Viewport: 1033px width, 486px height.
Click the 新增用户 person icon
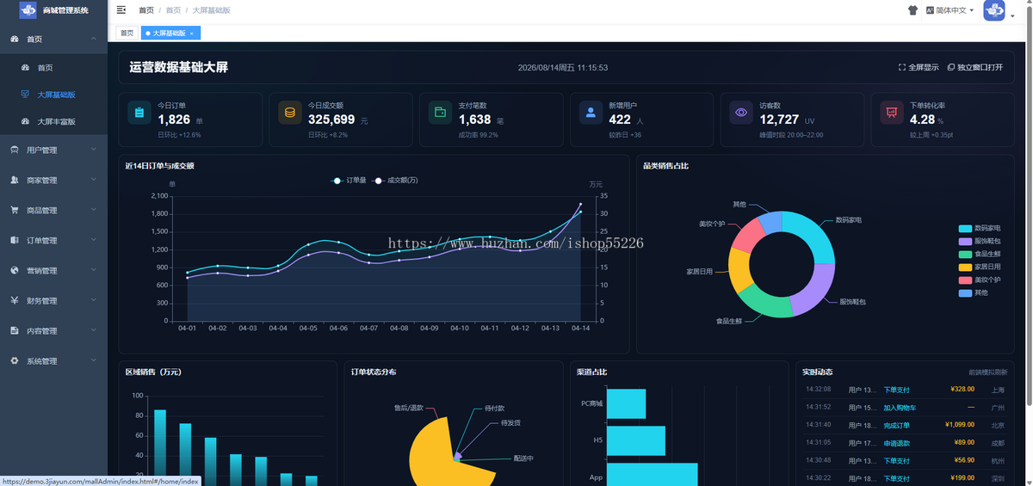coord(591,113)
